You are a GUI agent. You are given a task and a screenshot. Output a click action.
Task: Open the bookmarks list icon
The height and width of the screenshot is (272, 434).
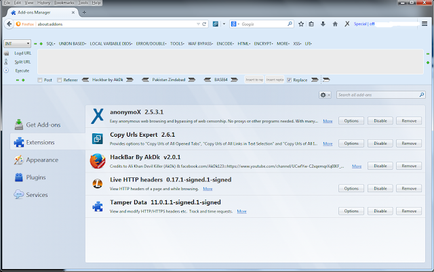[311, 24]
